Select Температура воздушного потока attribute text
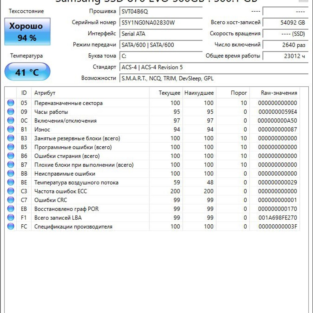 [76, 182]
